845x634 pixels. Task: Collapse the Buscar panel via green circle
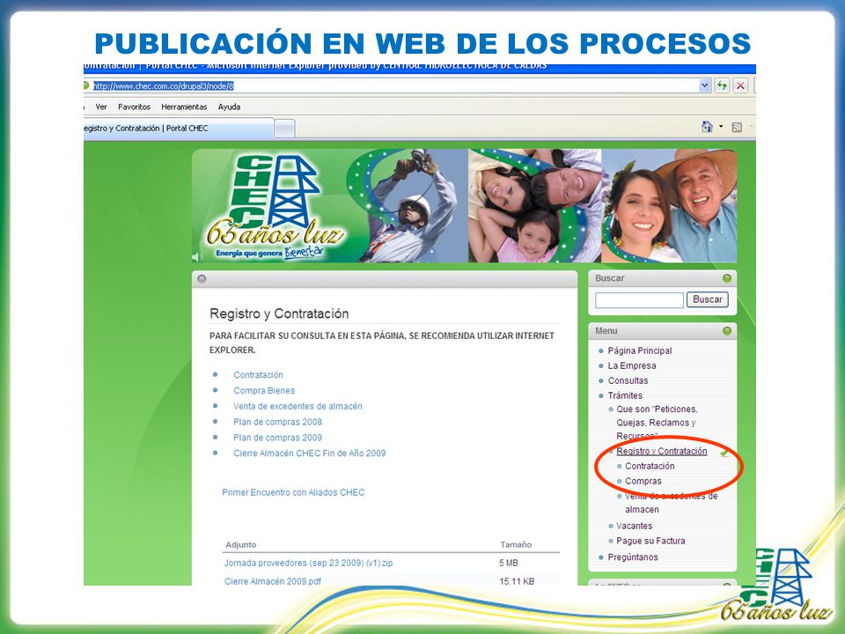pos(727,278)
